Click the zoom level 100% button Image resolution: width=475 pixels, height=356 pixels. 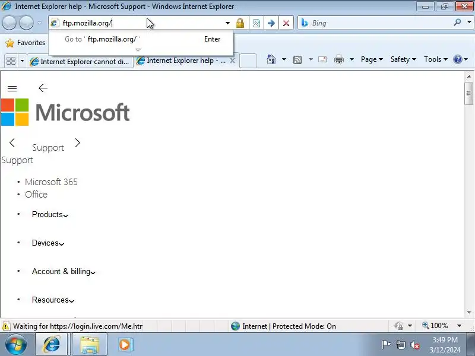(435, 326)
